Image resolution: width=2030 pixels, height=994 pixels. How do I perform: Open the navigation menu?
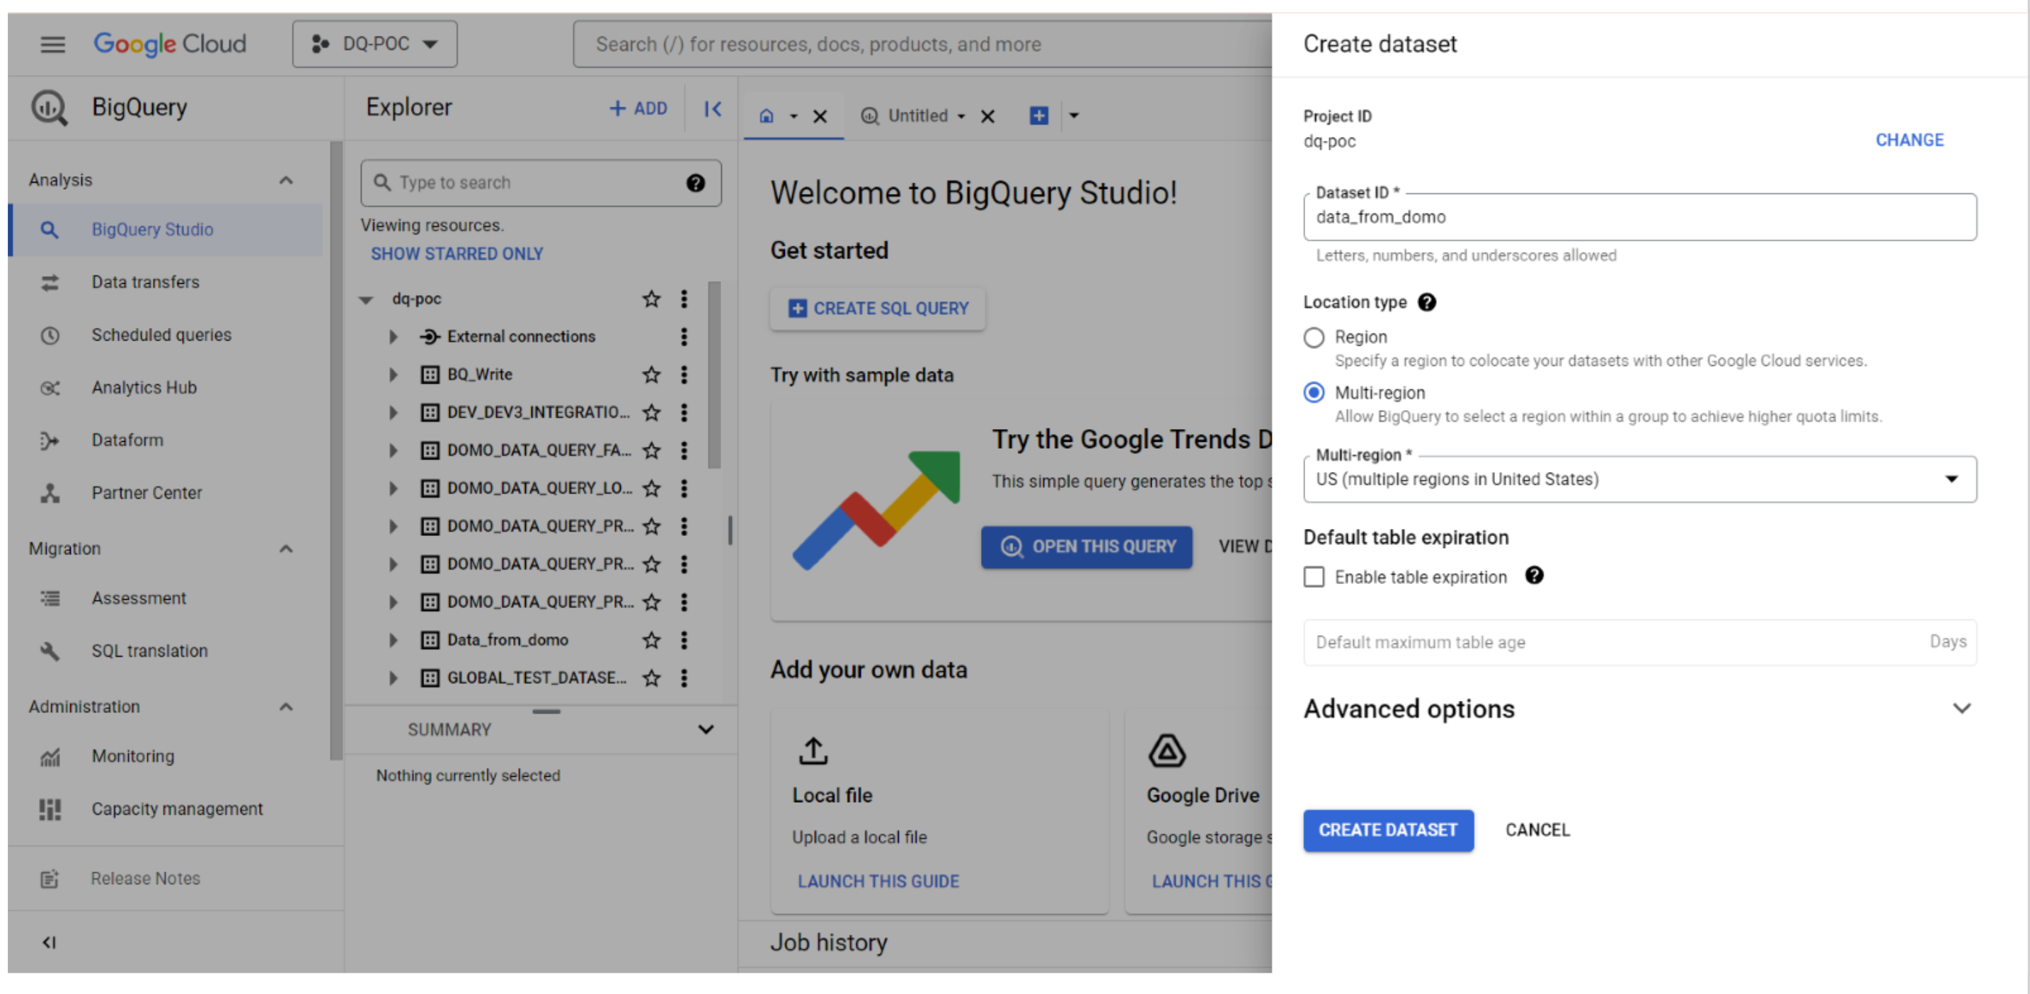pos(53,44)
